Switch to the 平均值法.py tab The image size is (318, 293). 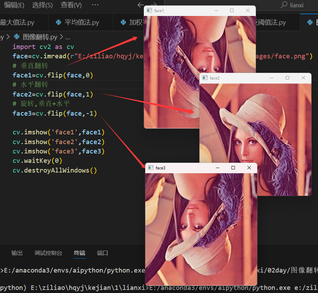coord(81,22)
